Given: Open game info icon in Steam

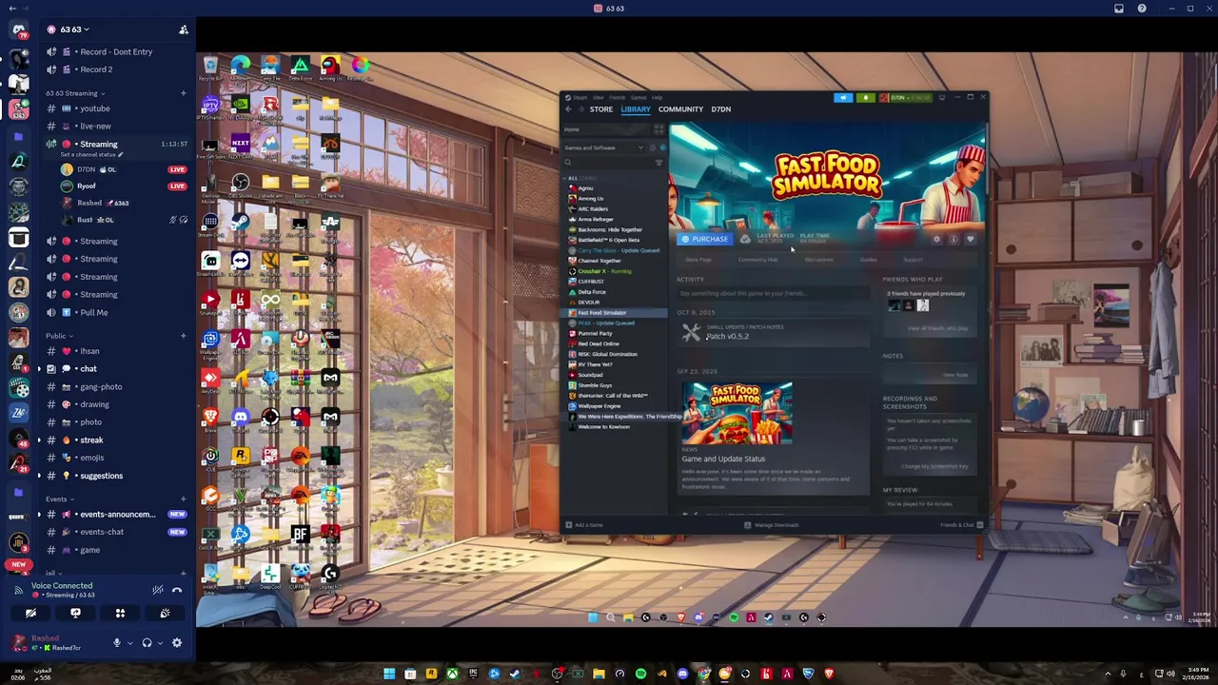Looking at the screenshot, I should coord(953,240).
